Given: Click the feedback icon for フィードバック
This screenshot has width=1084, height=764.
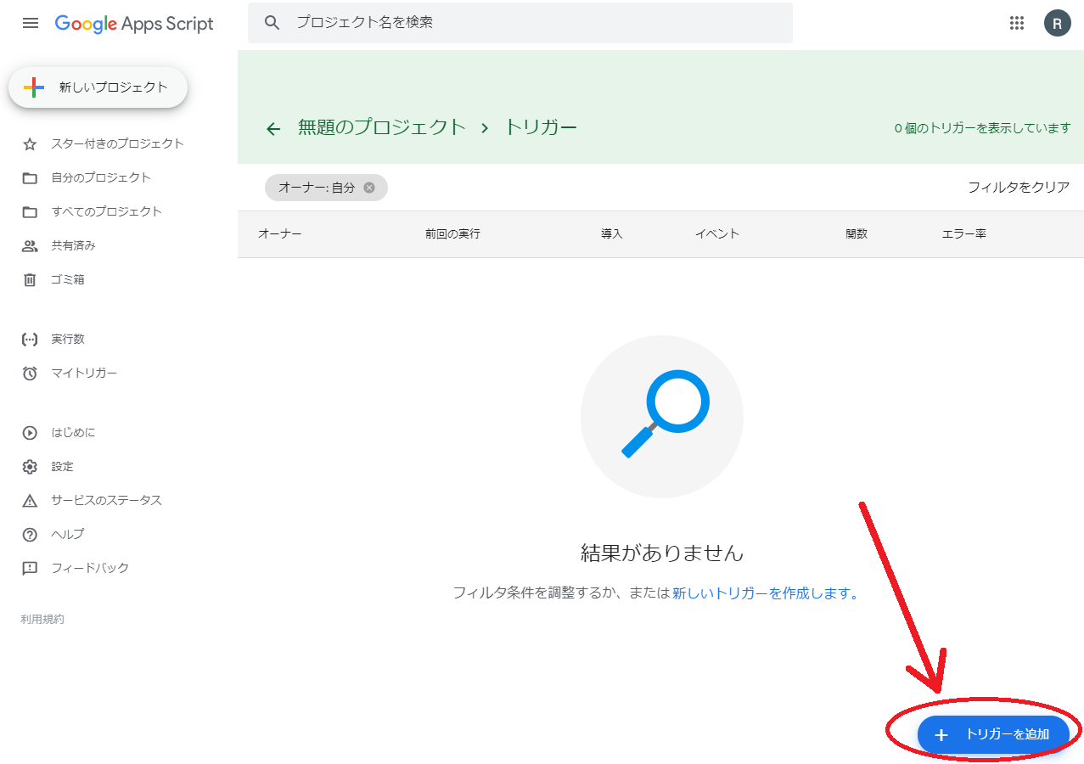Looking at the screenshot, I should pos(30,569).
